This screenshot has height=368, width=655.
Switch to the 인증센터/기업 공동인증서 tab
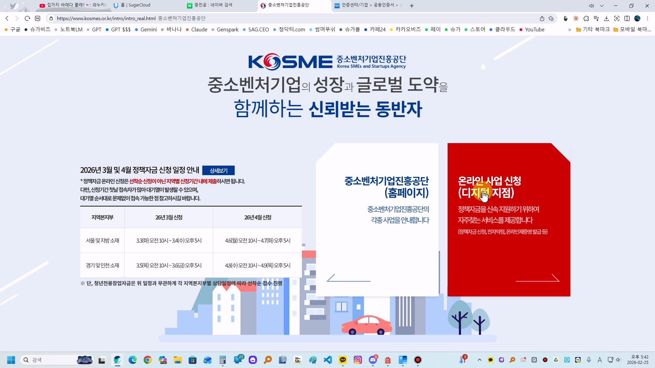368,5
